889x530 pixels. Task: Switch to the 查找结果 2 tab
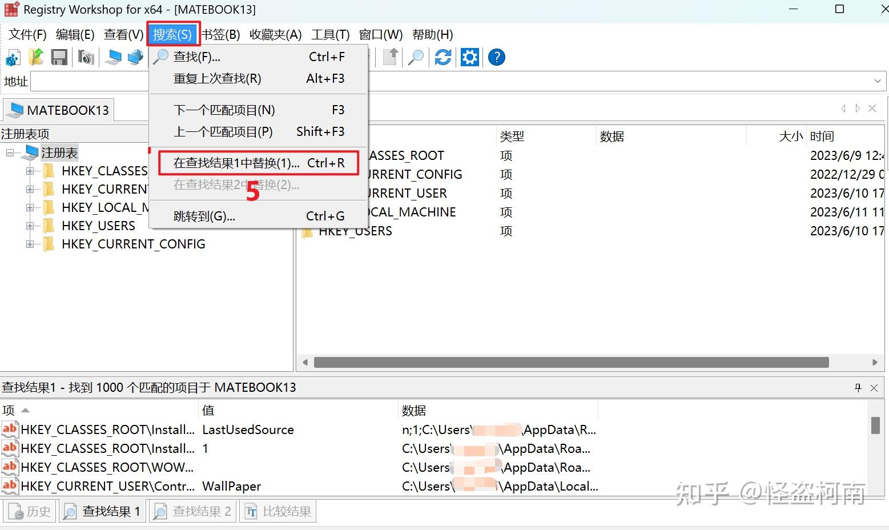pos(192,511)
